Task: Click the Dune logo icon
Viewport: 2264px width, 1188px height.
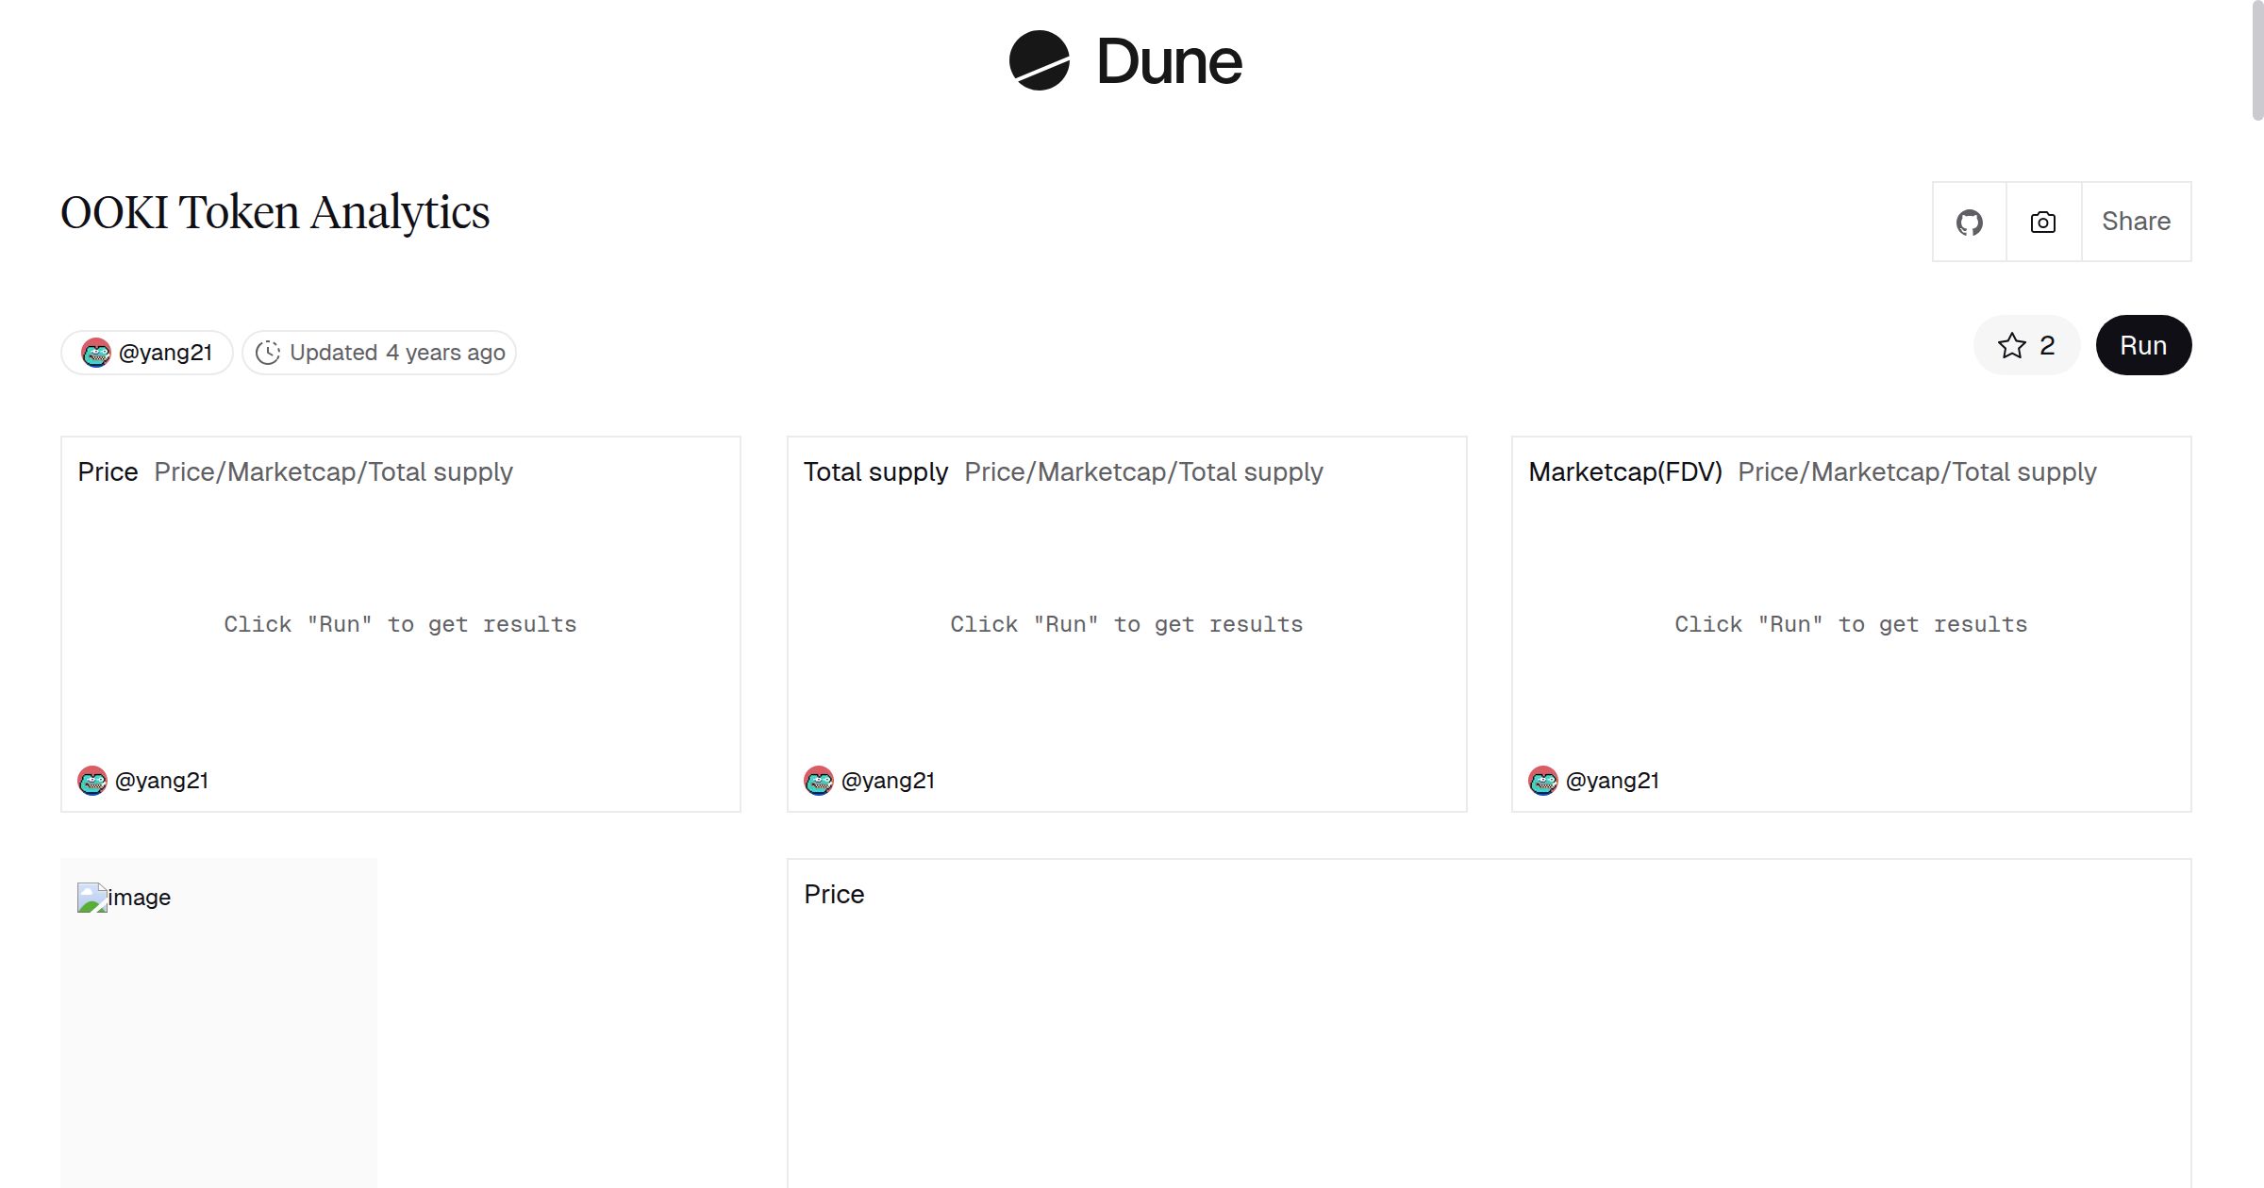Action: 1039,60
